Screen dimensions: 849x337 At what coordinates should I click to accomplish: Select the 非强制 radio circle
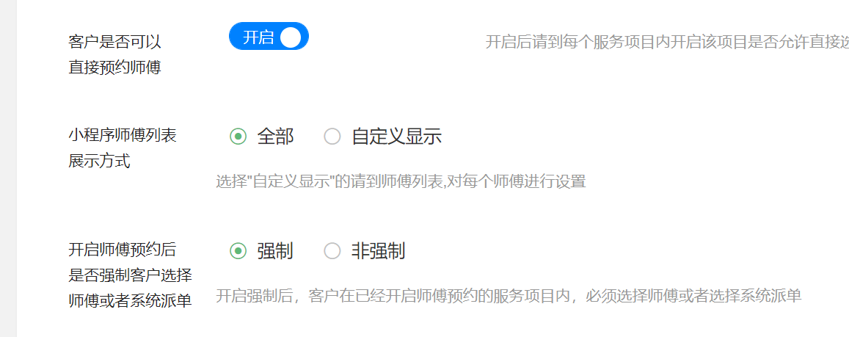[332, 251]
